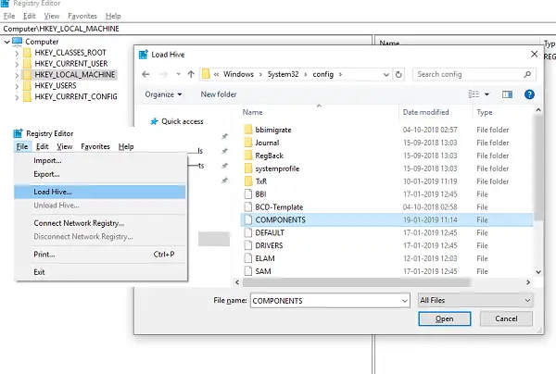Click the Quick access star icon
The width and height of the screenshot is (556, 374).
pyautogui.click(x=154, y=121)
